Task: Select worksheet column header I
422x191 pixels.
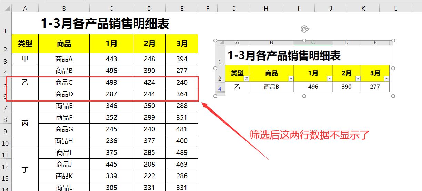Action: tap(299, 9)
